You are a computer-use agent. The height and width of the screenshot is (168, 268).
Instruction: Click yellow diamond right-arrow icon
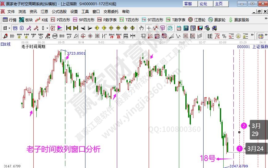pos(104,28)
